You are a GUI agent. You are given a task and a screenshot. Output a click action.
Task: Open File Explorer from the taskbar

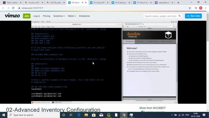click(86, 115)
